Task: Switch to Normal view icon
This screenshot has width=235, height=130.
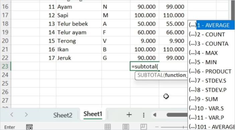Action: point(107,127)
